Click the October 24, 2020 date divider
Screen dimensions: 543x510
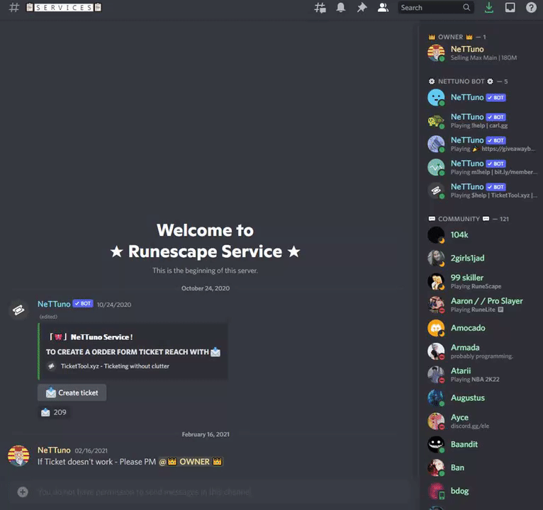[206, 288]
